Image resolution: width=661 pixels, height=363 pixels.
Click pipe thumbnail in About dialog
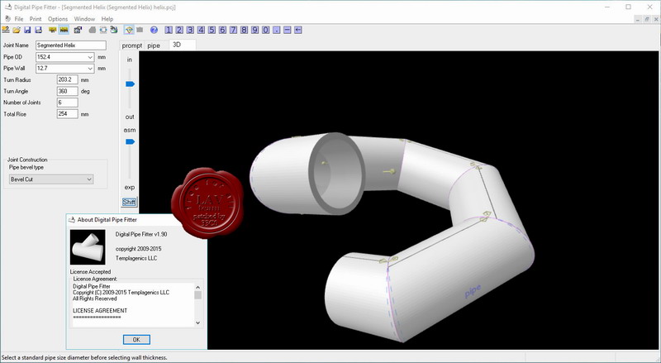point(88,247)
